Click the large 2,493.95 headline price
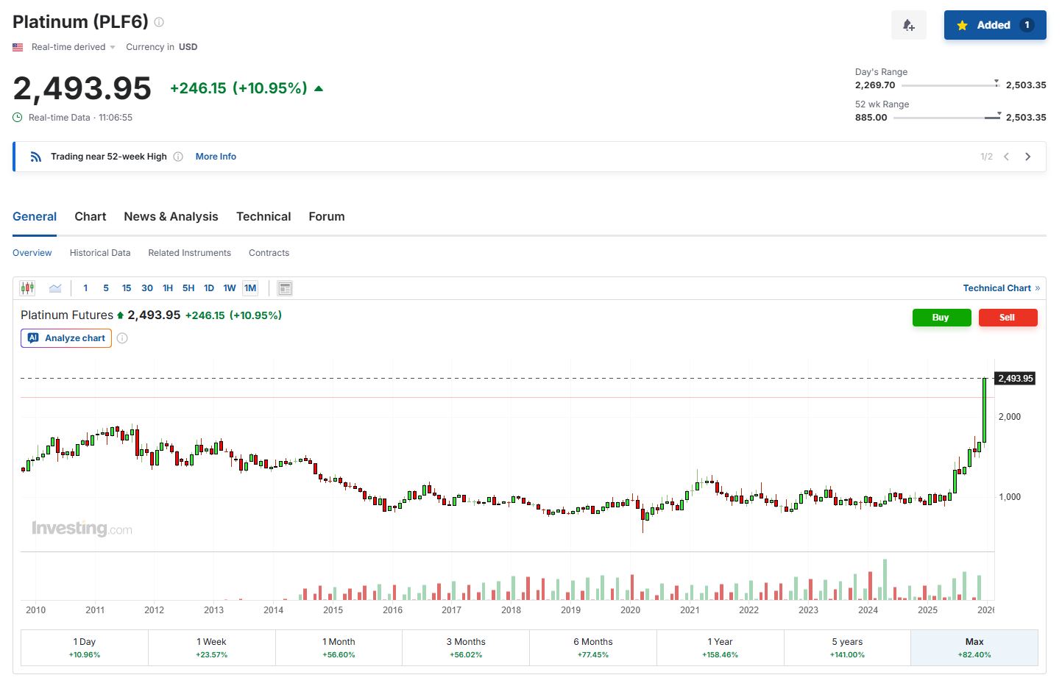The height and width of the screenshot is (686, 1062). pyautogui.click(x=82, y=89)
